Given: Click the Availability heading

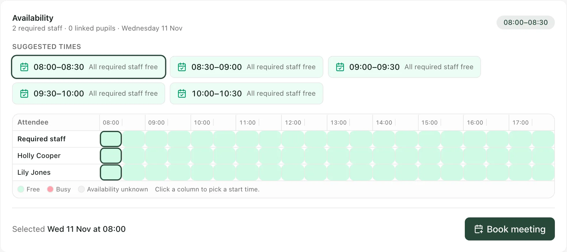Looking at the screenshot, I should click(33, 18).
